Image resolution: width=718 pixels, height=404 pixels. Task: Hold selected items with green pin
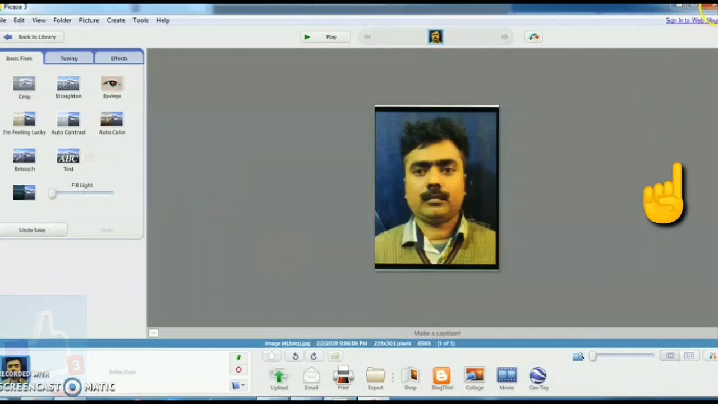click(x=238, y=357)
